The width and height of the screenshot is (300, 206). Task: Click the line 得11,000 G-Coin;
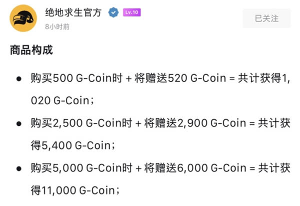click(75, 190)
